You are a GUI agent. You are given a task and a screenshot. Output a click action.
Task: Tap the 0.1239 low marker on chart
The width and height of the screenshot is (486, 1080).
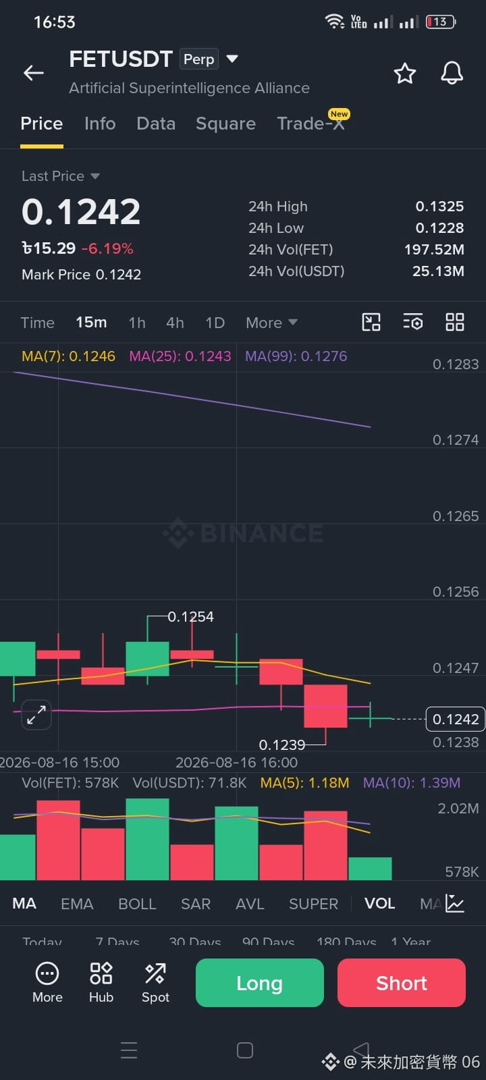pyautogui.click(x=282, y=745)
